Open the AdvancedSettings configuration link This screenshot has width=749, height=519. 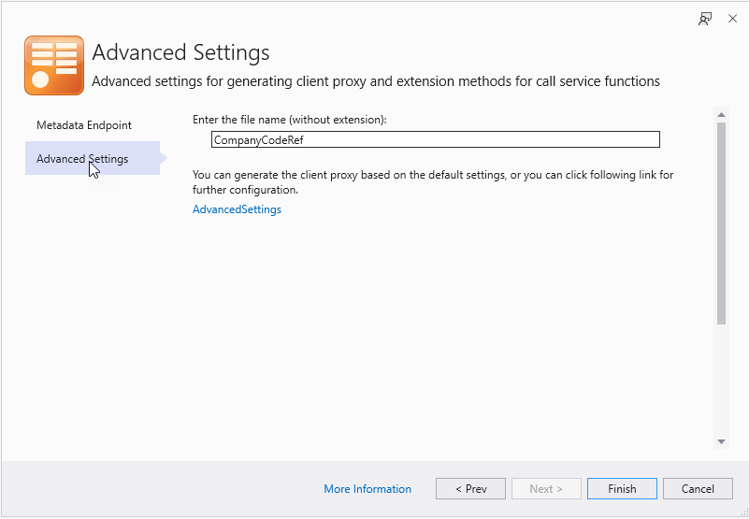[237, 209]
